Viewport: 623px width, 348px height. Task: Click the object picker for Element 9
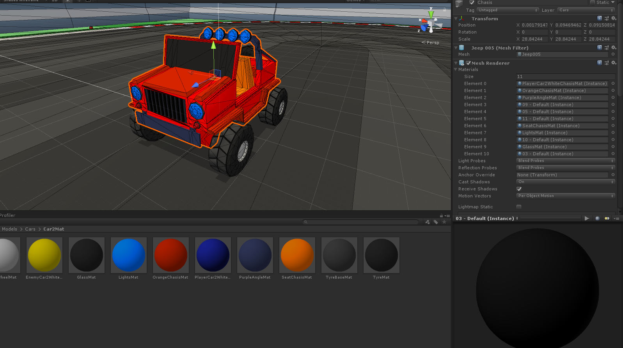click(613, 147)
